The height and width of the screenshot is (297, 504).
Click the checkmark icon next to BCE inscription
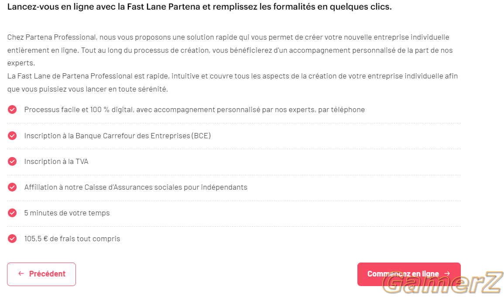pos(12,136)
